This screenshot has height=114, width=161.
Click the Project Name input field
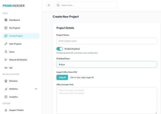click(107, 41)
